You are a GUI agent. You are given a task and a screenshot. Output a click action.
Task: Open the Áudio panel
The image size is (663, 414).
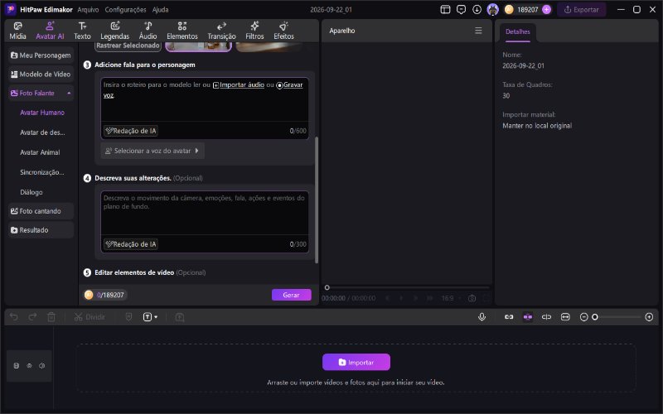point(148,31)
